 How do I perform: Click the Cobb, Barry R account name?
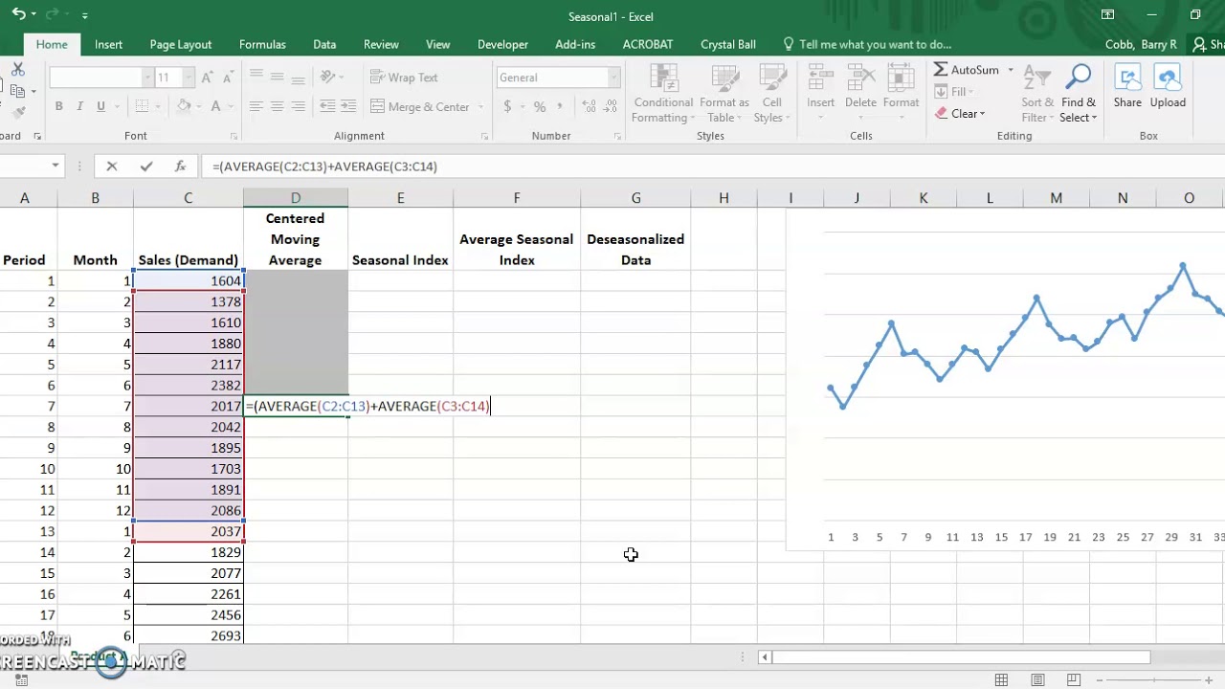pyautogui.click(x=1141, y=44)
